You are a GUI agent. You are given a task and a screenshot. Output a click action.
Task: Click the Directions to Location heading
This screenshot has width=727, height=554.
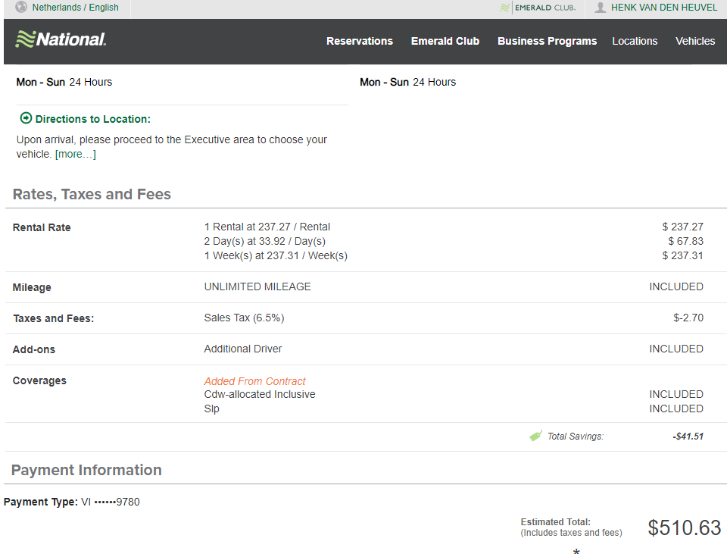(92, 119)
